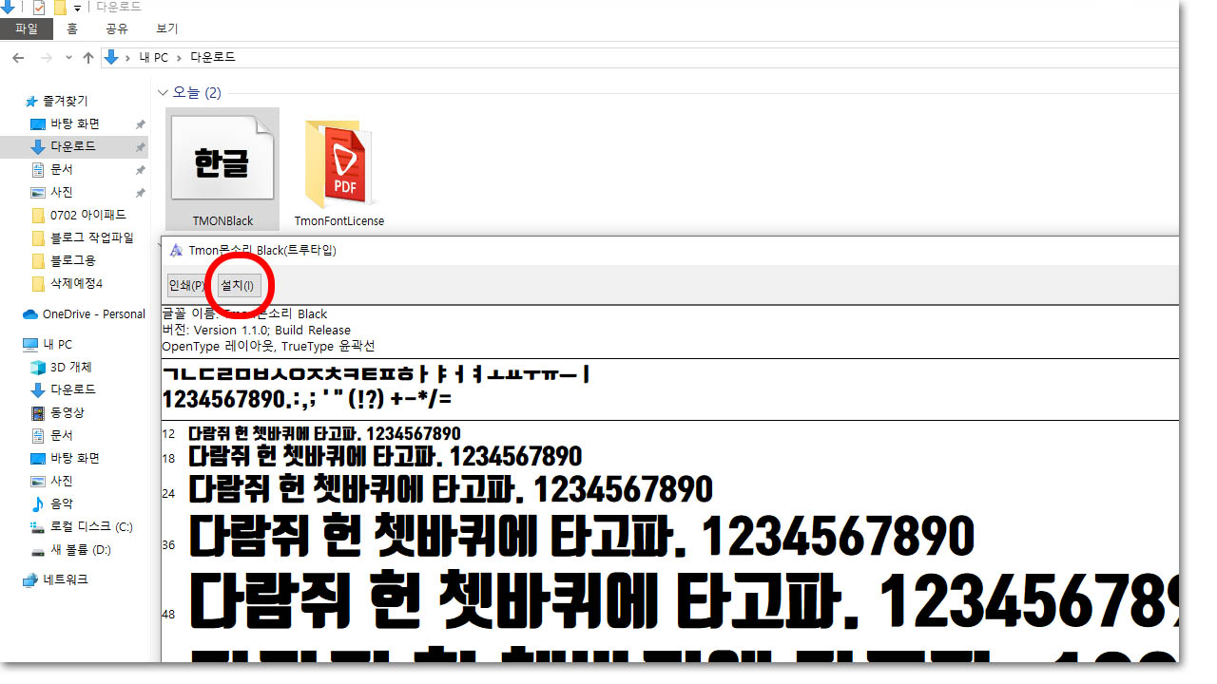1217x684 pixels.
Task: Click the quick access toolbar dropdown arrow
Action: (x=78, y=8)
